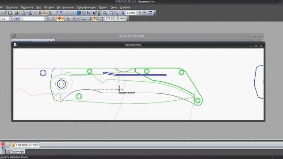
Task: Click the Copy icon
Action: click(45, 13)
